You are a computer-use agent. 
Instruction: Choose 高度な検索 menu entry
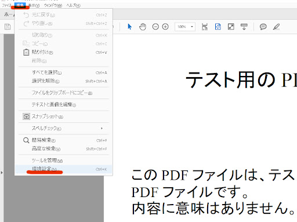pyautogui.click(x=64, y=148)
